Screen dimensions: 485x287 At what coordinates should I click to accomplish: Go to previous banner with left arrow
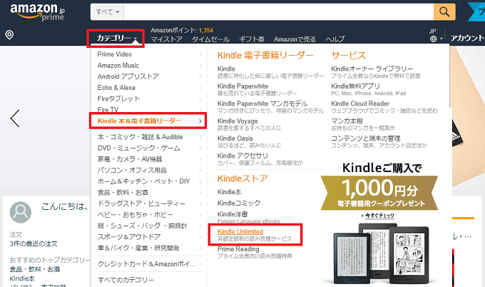15,119
